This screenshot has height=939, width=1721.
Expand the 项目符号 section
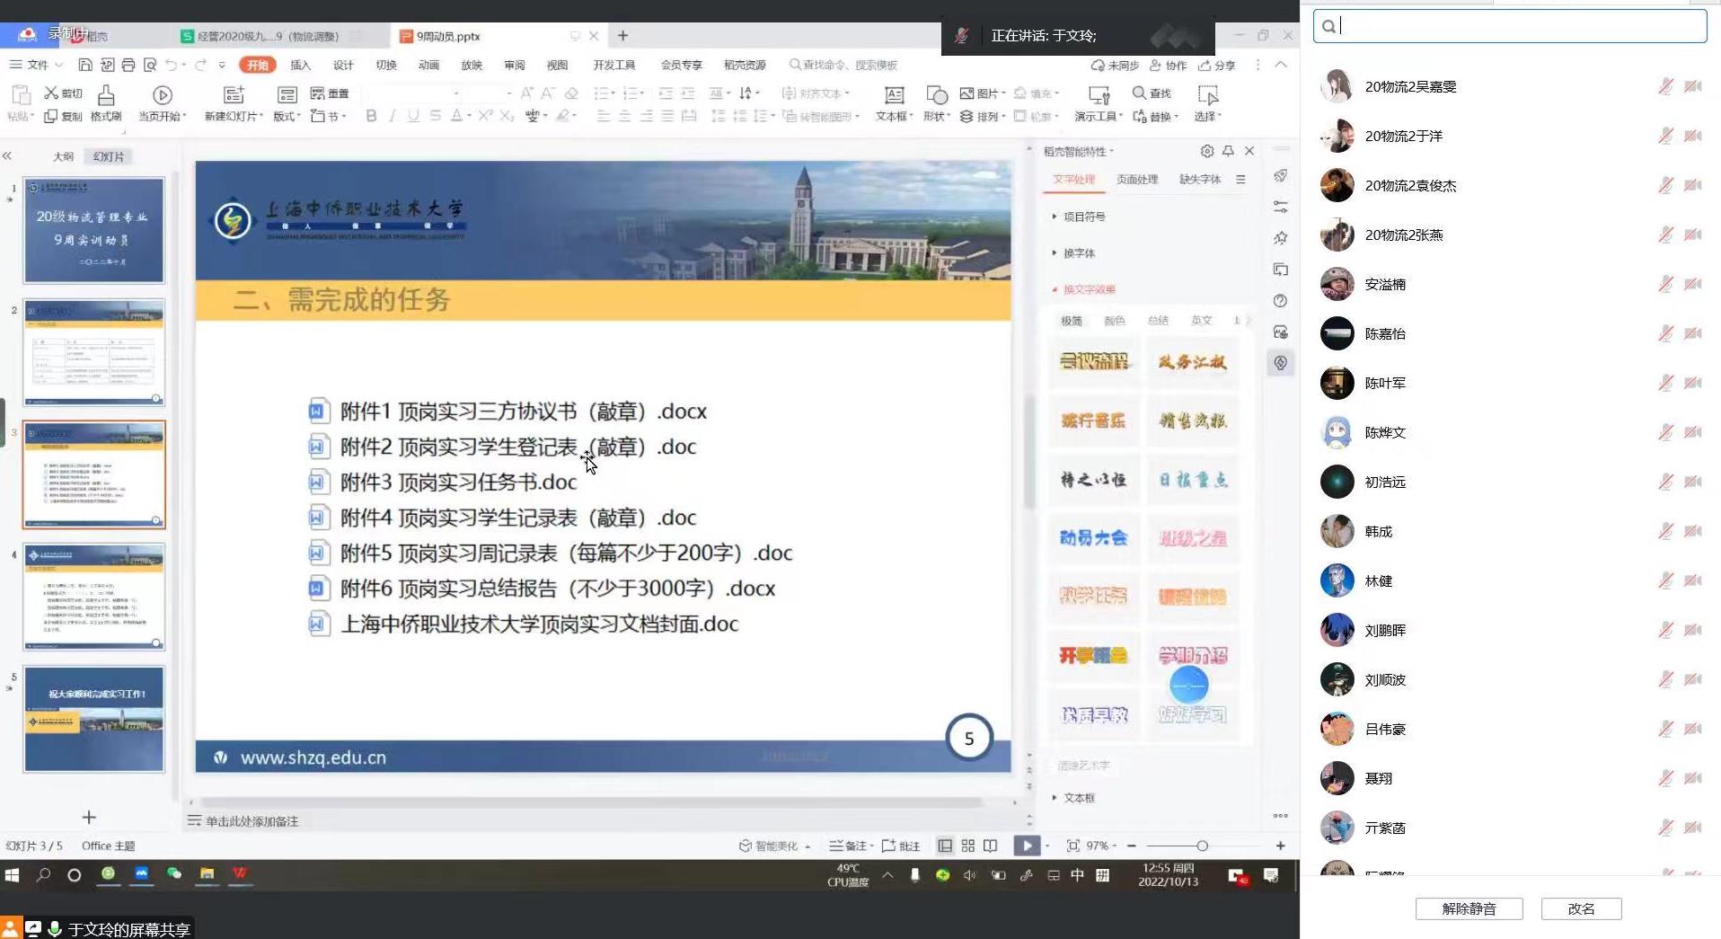1083,217
